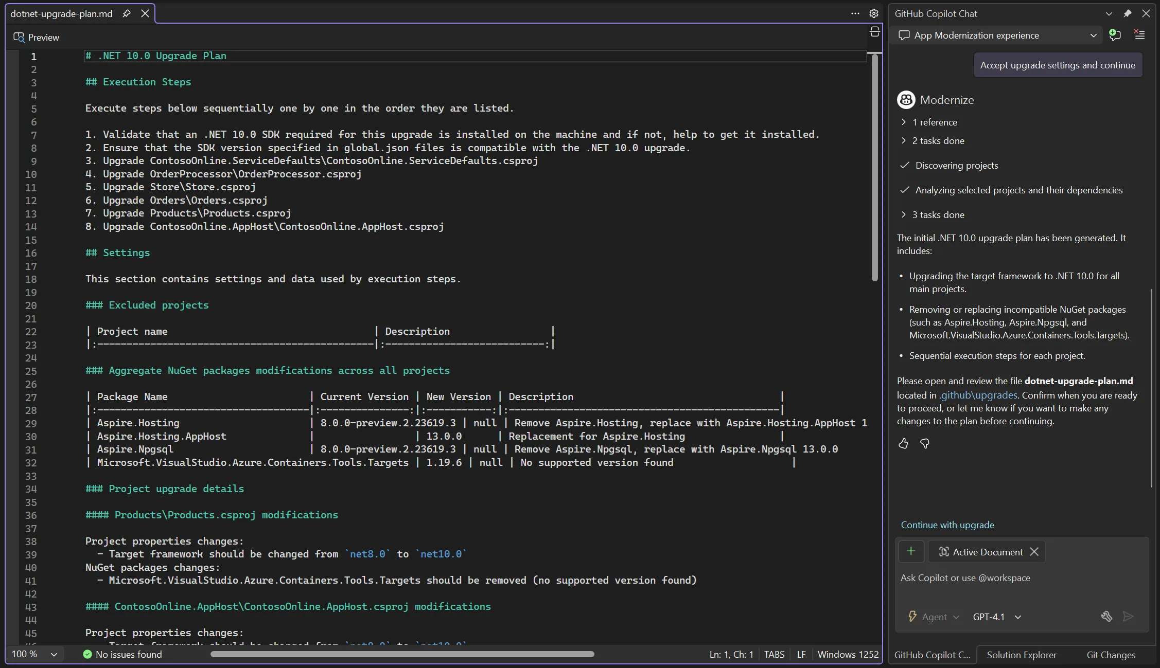The width and height of the screenshot is (1160, 668).
Task: Open the .github\upgrades folder link
Action: [978, 395]
